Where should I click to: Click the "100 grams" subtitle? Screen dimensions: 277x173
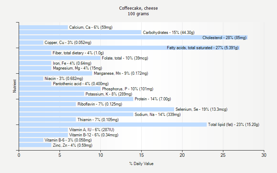(138, 14)
